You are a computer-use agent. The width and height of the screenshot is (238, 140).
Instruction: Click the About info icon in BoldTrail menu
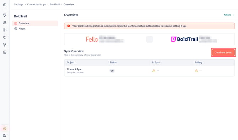click(x=16, y=28)
